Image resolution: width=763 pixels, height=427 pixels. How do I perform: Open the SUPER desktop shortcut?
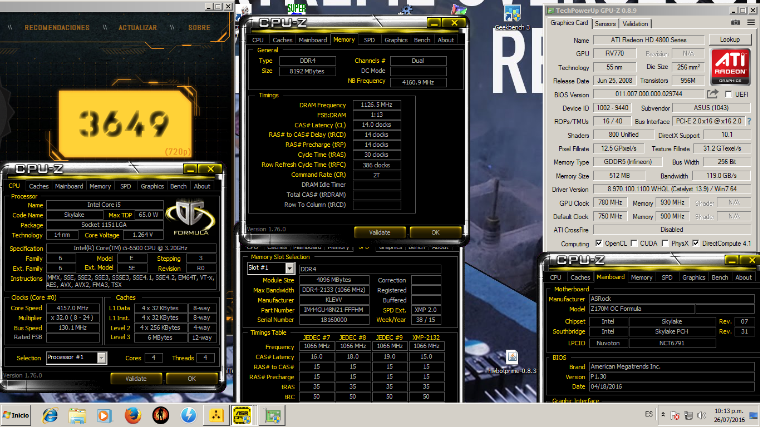pos(297,8)
